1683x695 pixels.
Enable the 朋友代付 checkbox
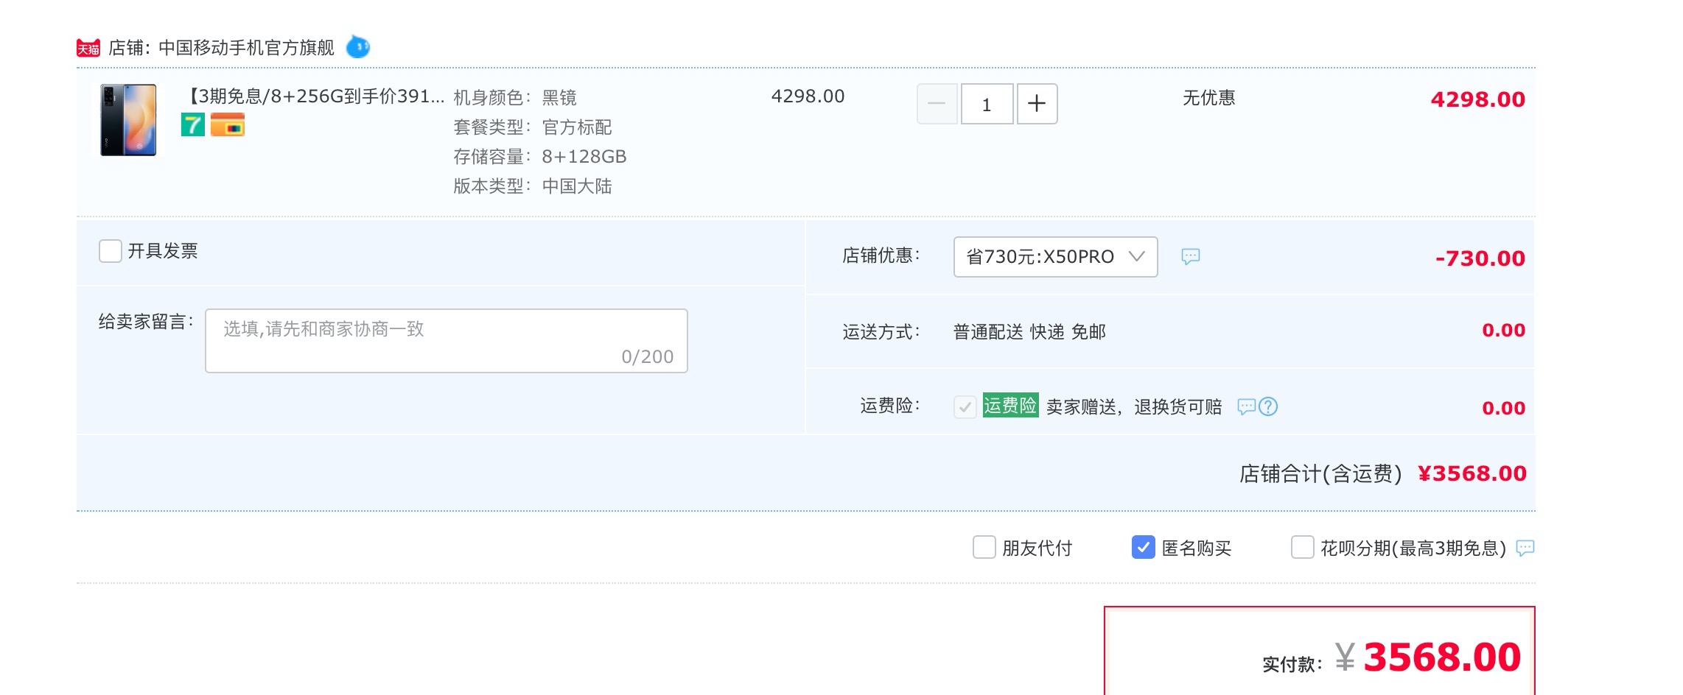984,548
